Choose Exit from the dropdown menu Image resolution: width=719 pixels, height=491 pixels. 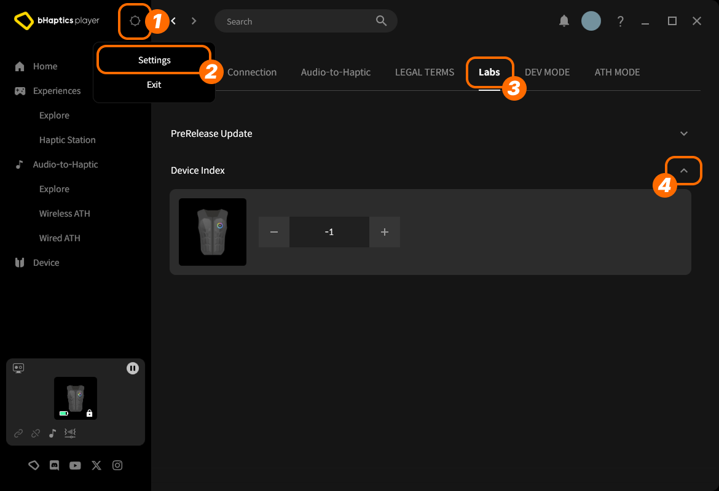pos(154,85)
